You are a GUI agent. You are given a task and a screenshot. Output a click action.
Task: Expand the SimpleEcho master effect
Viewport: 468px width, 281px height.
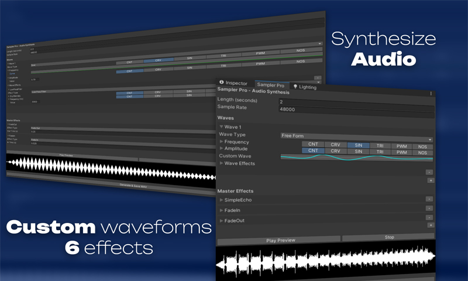pos(222,200)
